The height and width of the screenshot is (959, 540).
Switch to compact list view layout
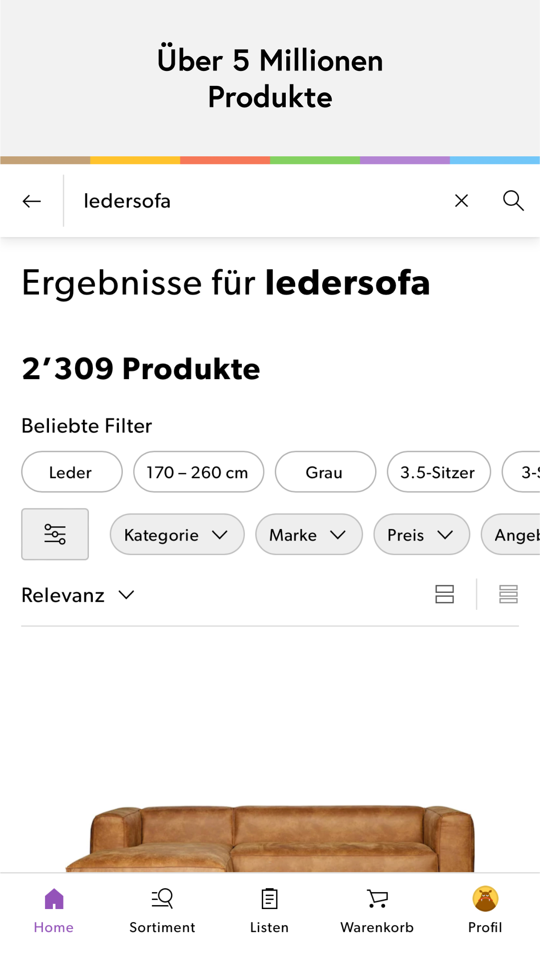(x=509, y=594)
